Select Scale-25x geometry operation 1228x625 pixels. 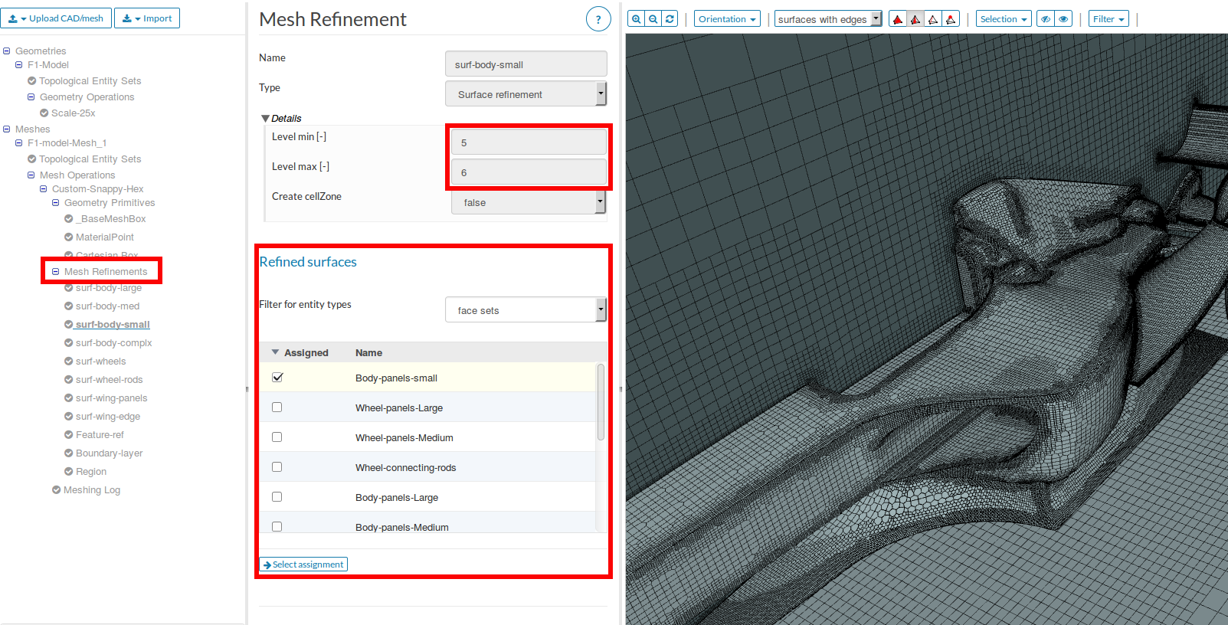coord(74,113)
